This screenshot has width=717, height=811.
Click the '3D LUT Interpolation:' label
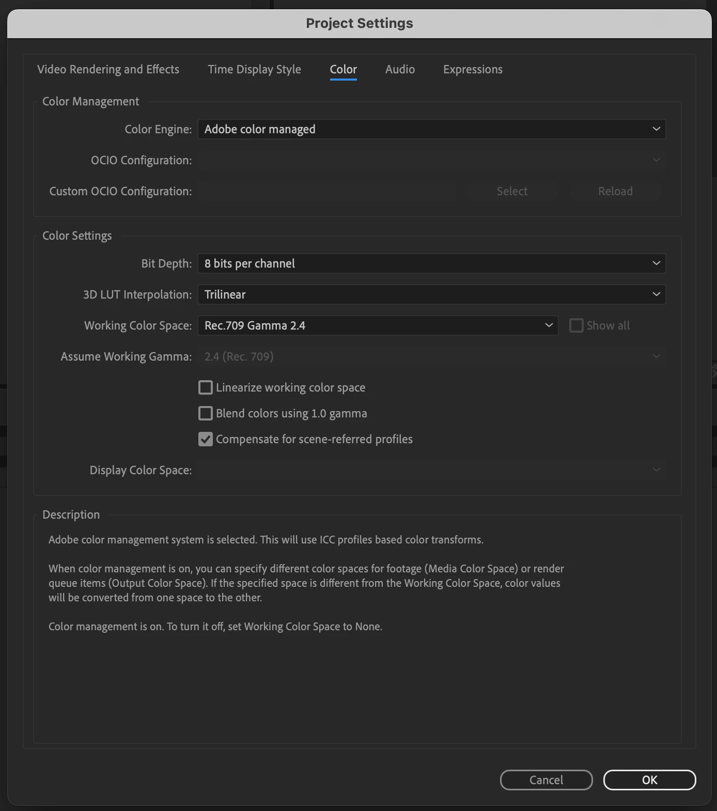[137, 294]
